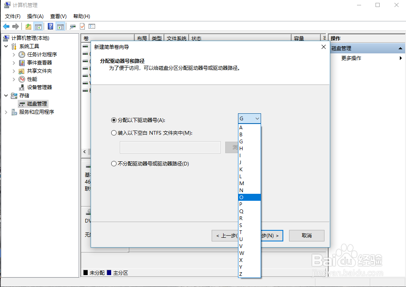The height and width of the screenshot is (287, 406).
Task: Open the 查看(V) menu
Action: pos(58,16)
